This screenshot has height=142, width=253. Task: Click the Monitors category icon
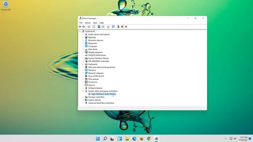point(86,70)
